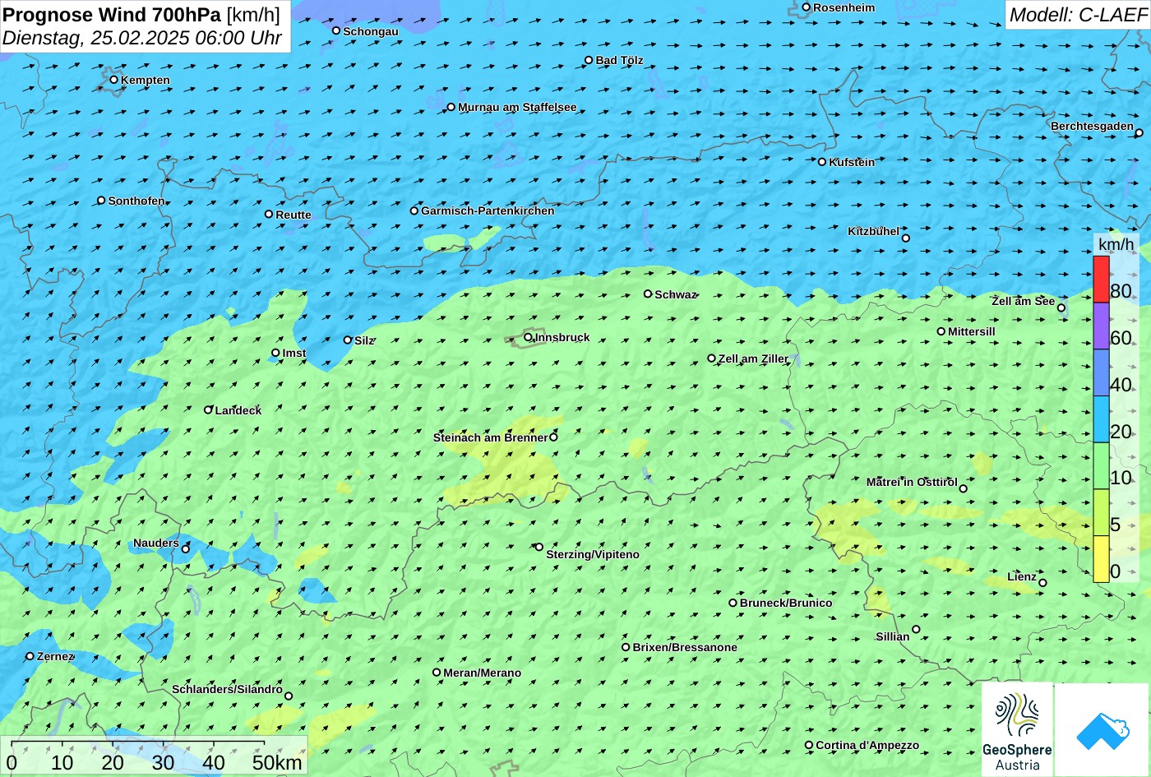
Task: Click the Zernez city marker
Action: [30, 656]
